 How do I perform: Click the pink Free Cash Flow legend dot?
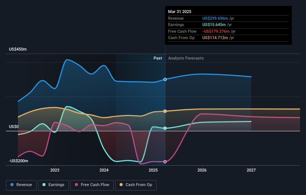[76, 185]
